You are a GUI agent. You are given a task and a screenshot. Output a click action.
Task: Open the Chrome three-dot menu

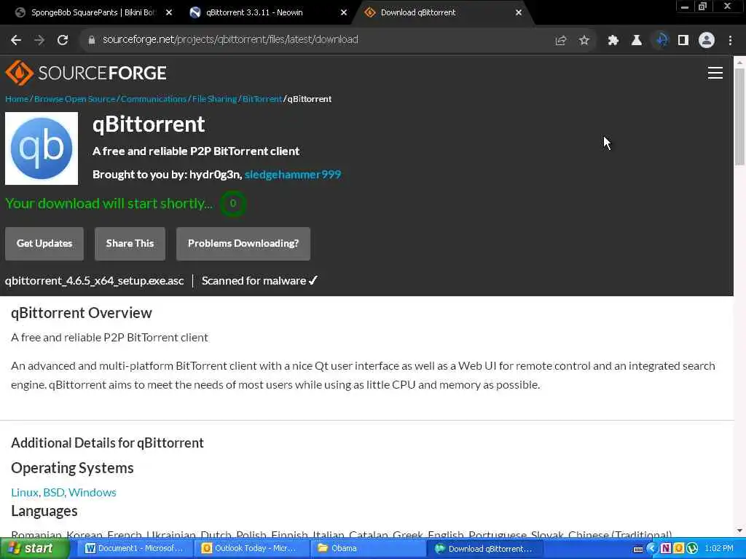tap(730, 41)
